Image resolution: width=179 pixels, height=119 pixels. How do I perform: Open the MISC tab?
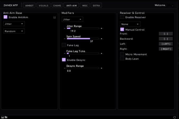(x=84, y=5)
